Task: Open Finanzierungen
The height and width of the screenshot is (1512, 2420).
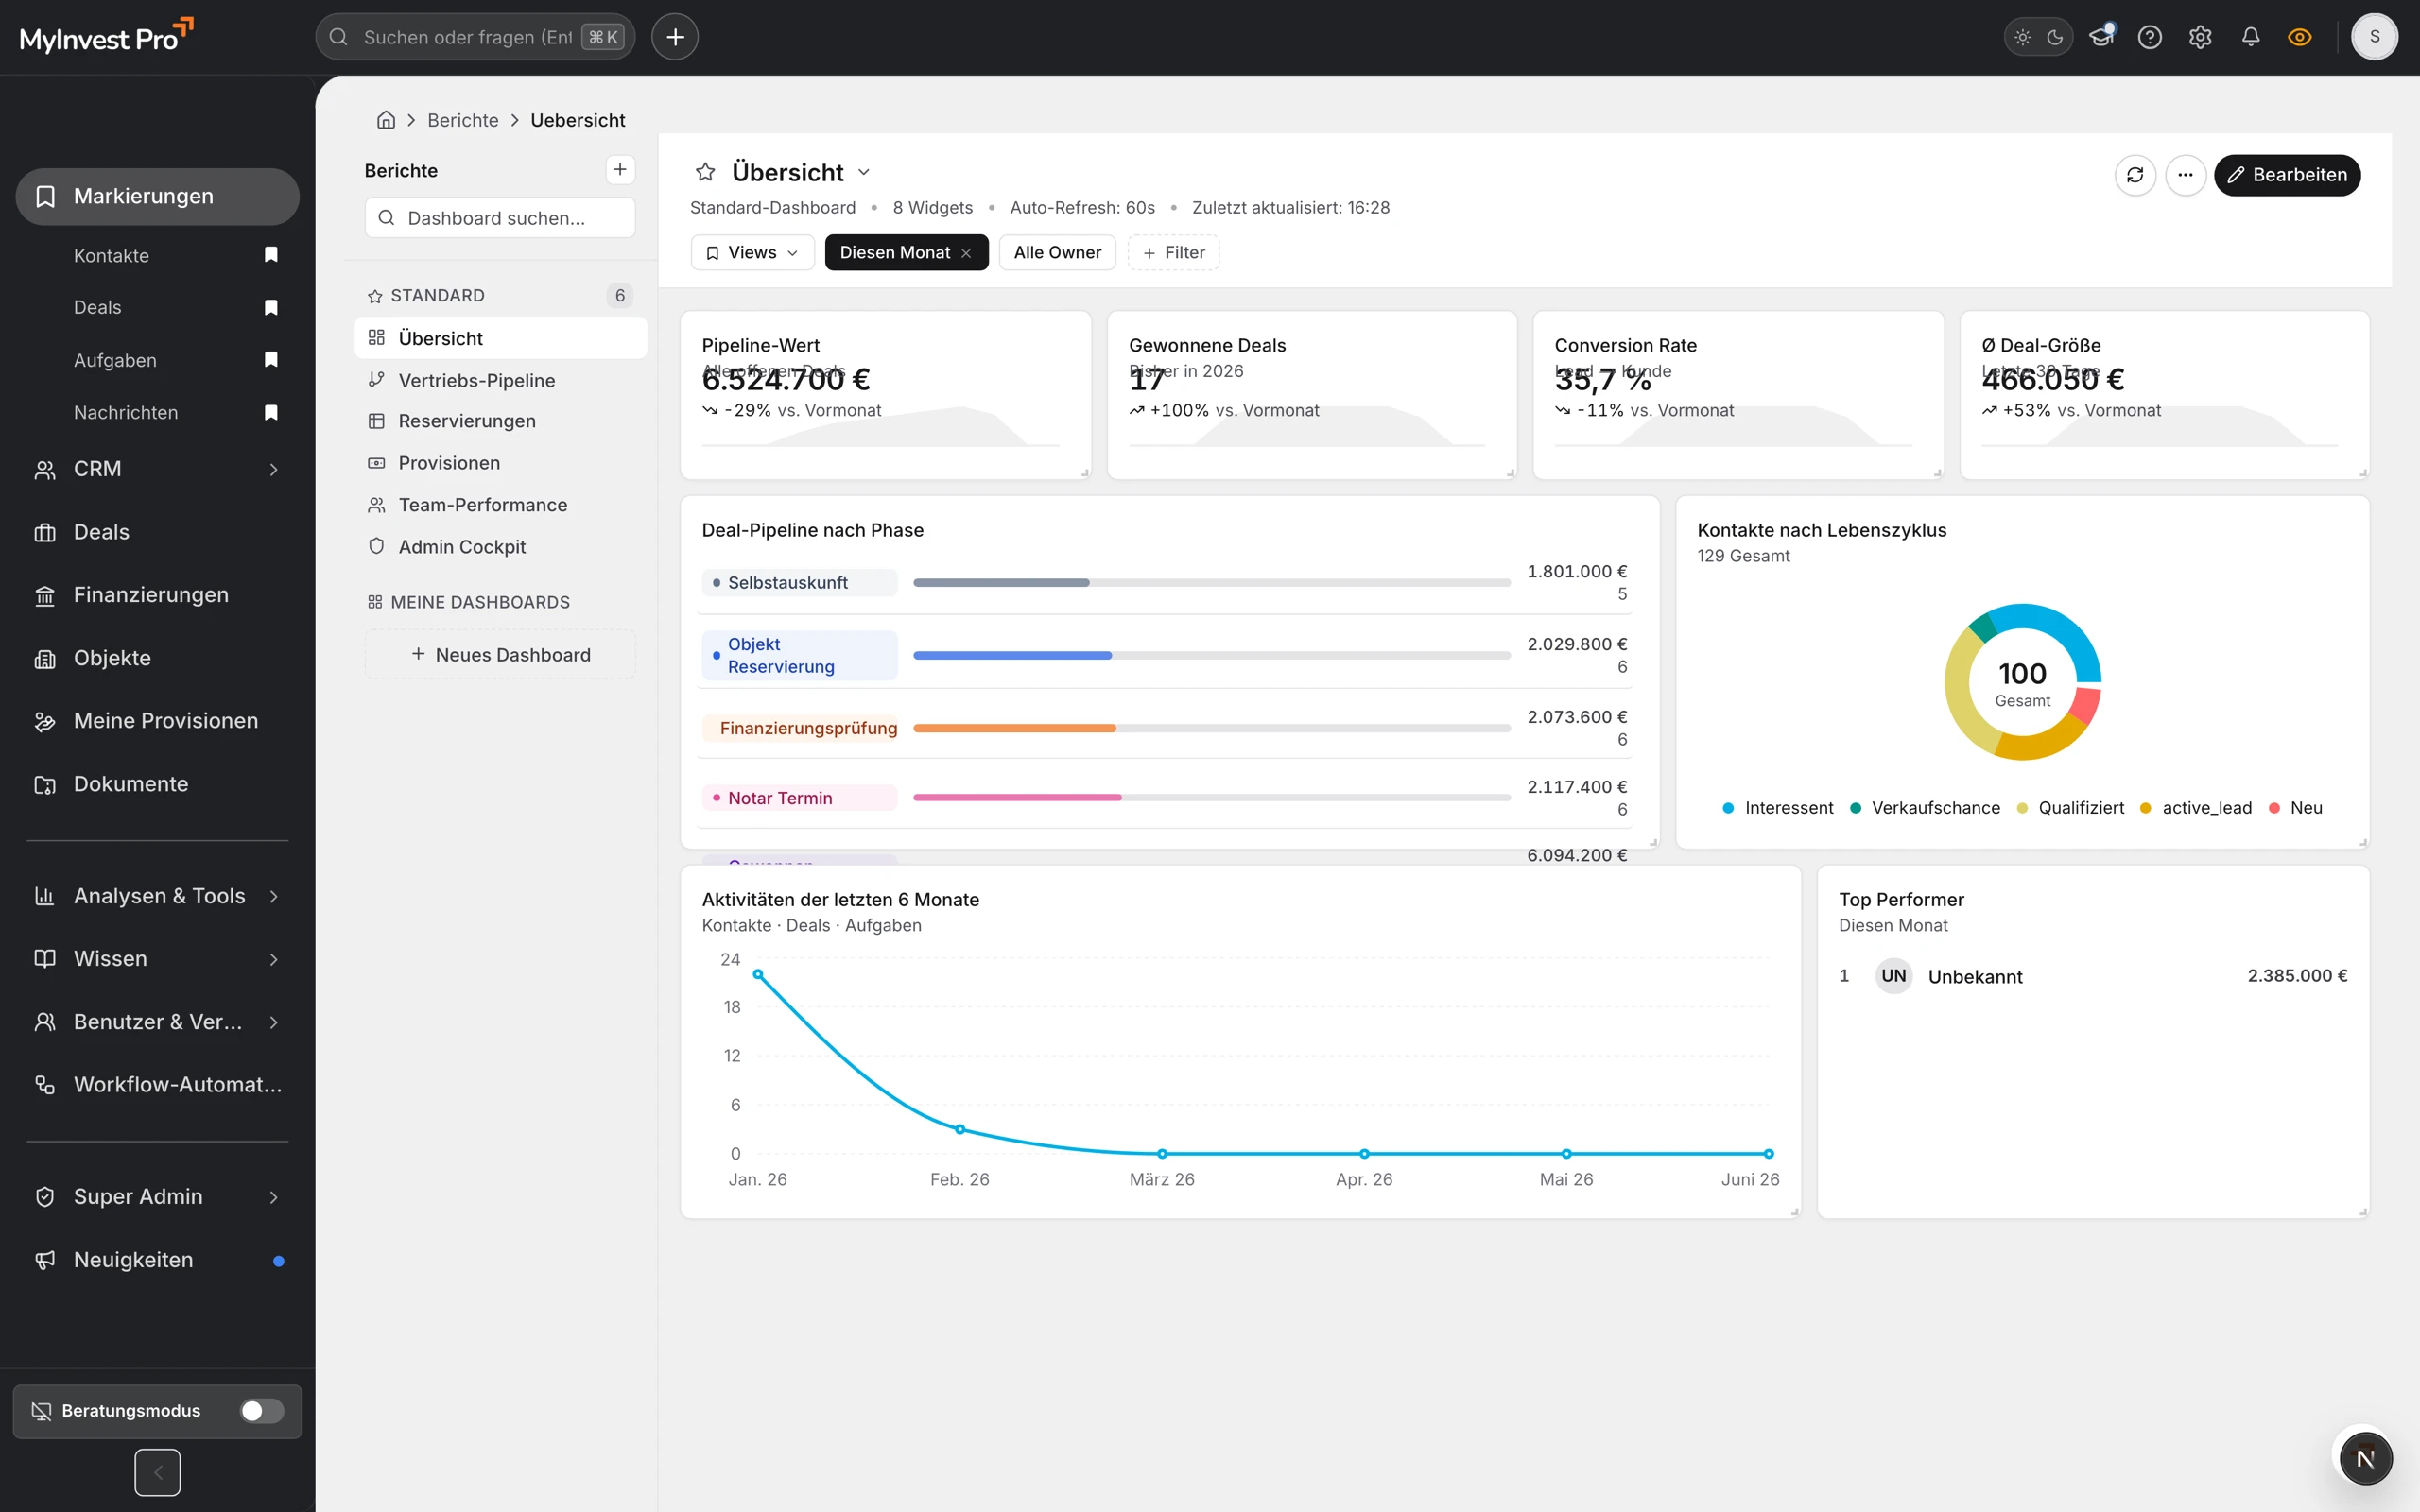Action: (157, 595)
